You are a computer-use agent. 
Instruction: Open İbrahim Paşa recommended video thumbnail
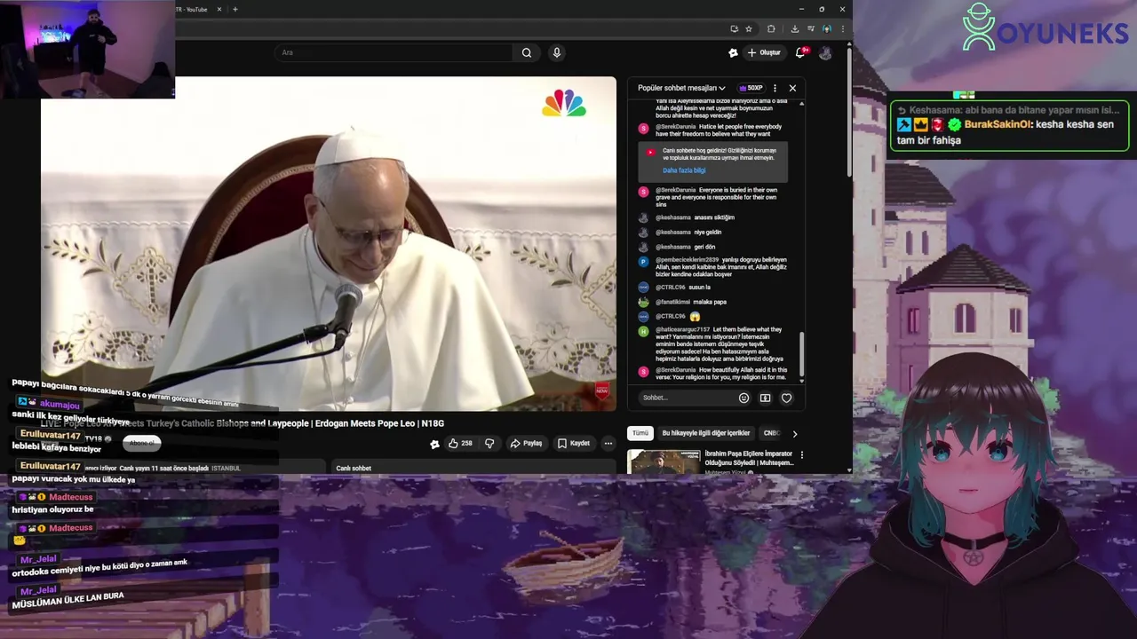(x=664, y=461)
